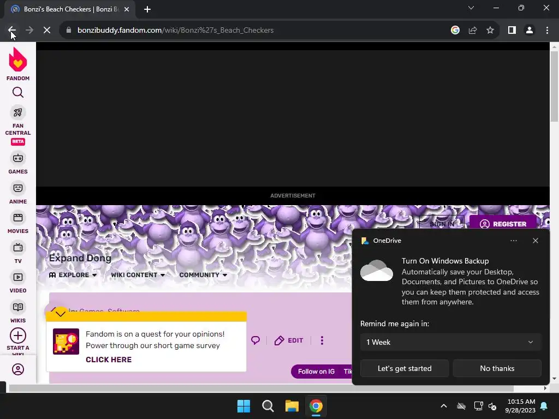The width and height of the screenshot is (559, 419).
Task: Open the article comments speech bubble
Action: click(x=255, y=340)
